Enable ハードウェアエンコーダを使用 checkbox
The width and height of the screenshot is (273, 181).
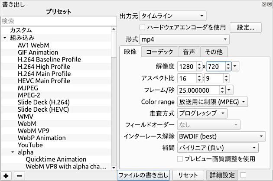[x=142, y=27]
